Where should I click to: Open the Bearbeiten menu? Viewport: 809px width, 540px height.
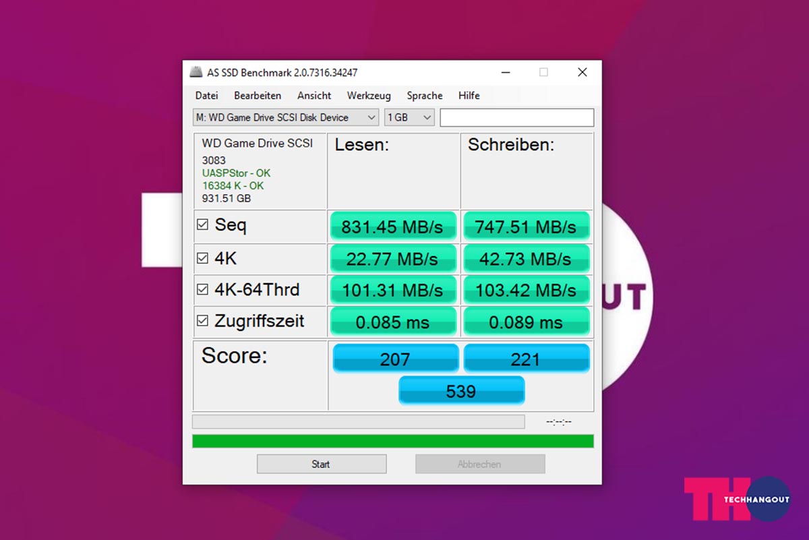(258, 96)
